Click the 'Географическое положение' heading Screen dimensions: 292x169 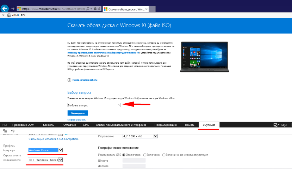(118, 148)
